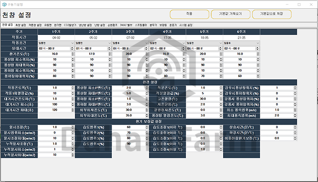Image resolution: width=318 pixels, height=182 pixels.
Task: Open the 3주기 작동조건 dropdown
Action: [130, 43]
